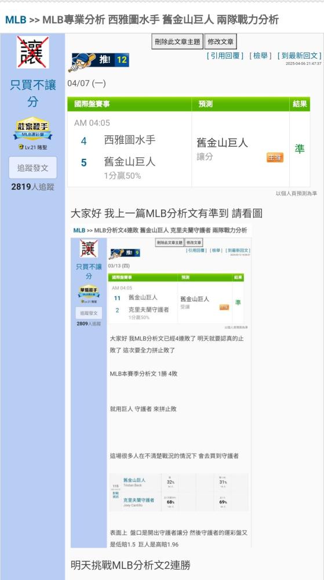
Task: Open the MLB board breadcrumb link
Action: tap(16, 20)
